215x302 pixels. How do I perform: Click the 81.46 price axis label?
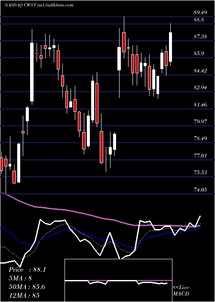(x=200, y=105)
